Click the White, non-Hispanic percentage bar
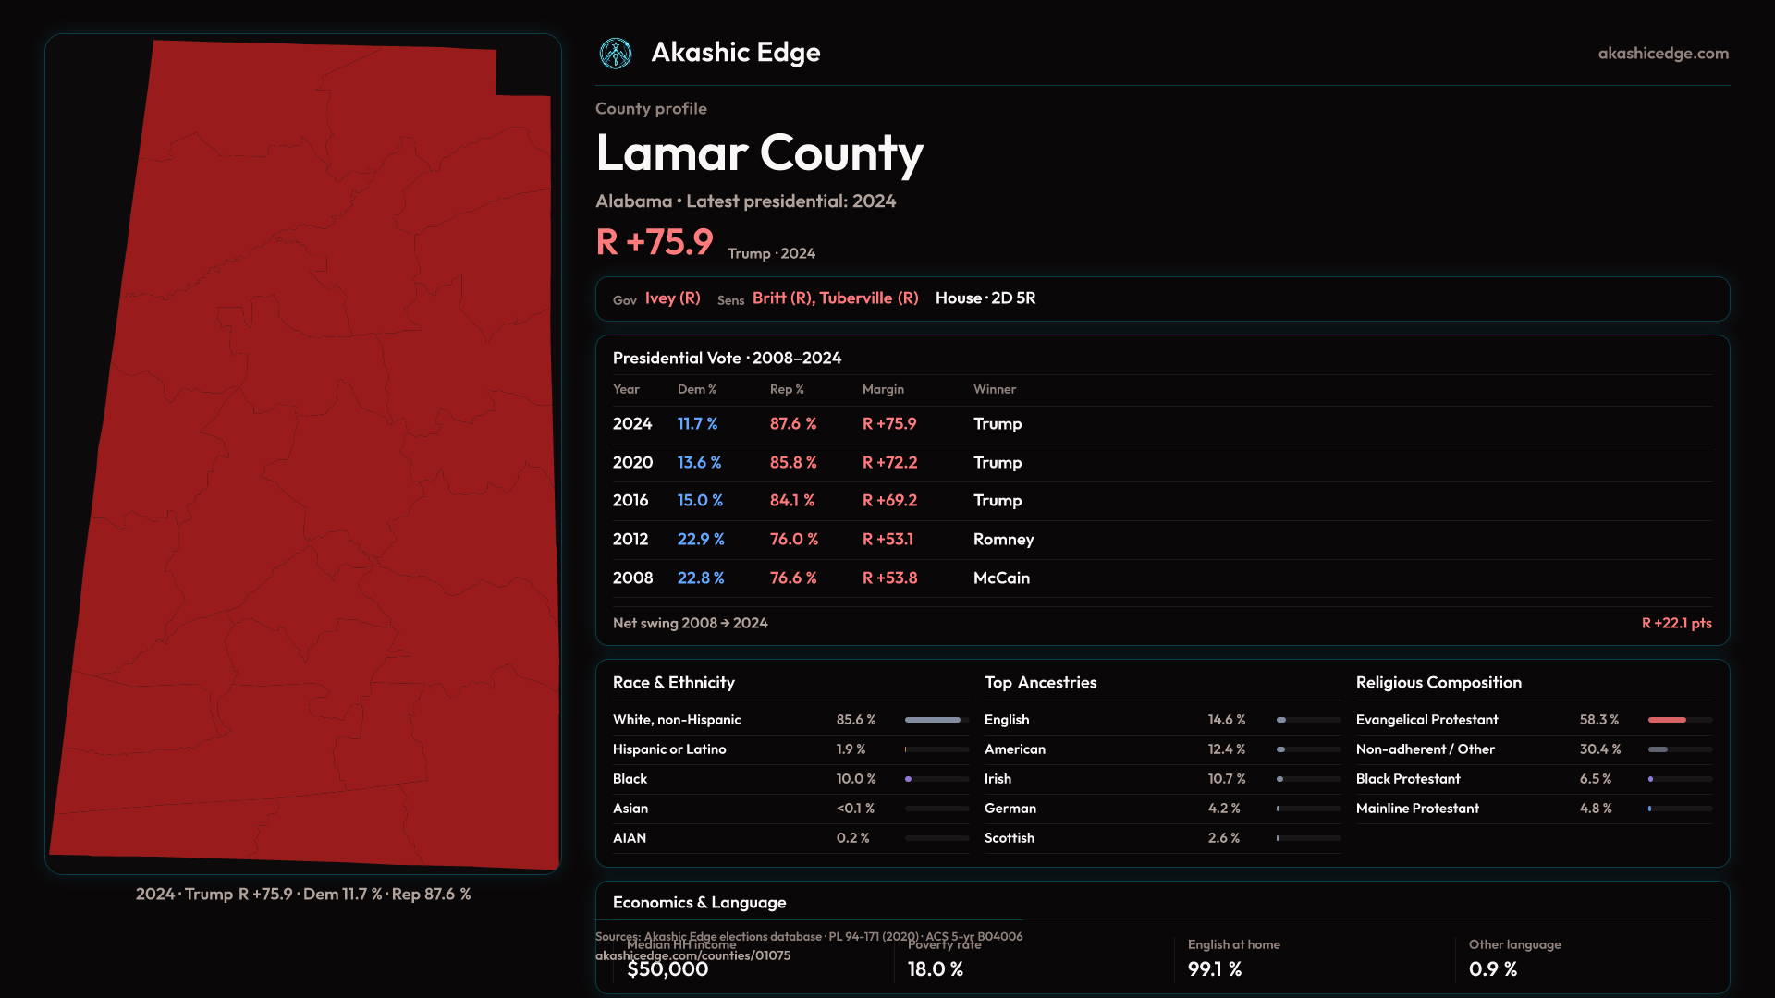 pyautogui.click(x=936, y=720)
